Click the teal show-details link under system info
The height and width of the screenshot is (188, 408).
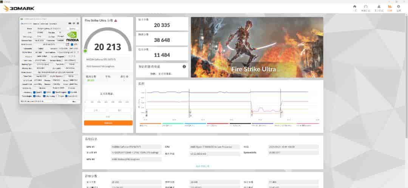pyautogui.click(x=203, y=166)
